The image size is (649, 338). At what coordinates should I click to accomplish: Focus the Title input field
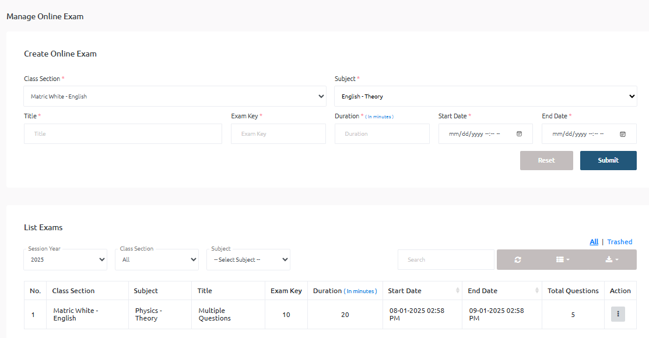coord(123,134)
